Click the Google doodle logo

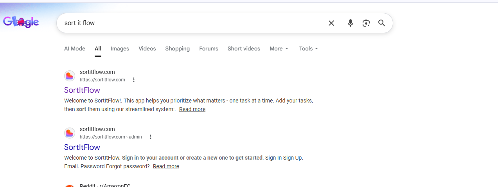(21, 22)
